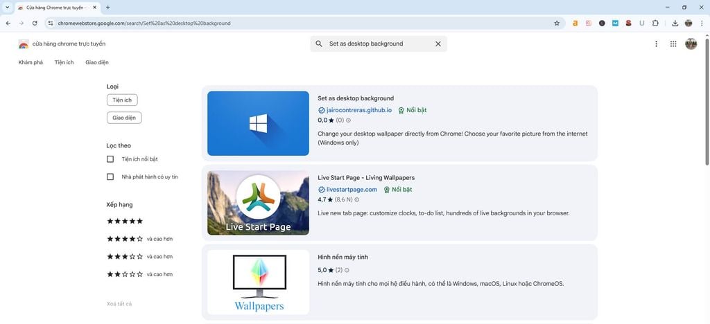Image resolution: width=710 pixels, height=324 pixels.
Task: Select the five-star rating filter
Action: tap(125, 222)
